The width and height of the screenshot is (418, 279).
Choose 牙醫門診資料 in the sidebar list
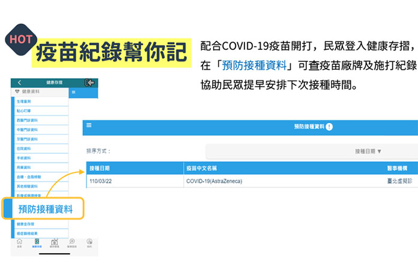[x=28, y=139]
